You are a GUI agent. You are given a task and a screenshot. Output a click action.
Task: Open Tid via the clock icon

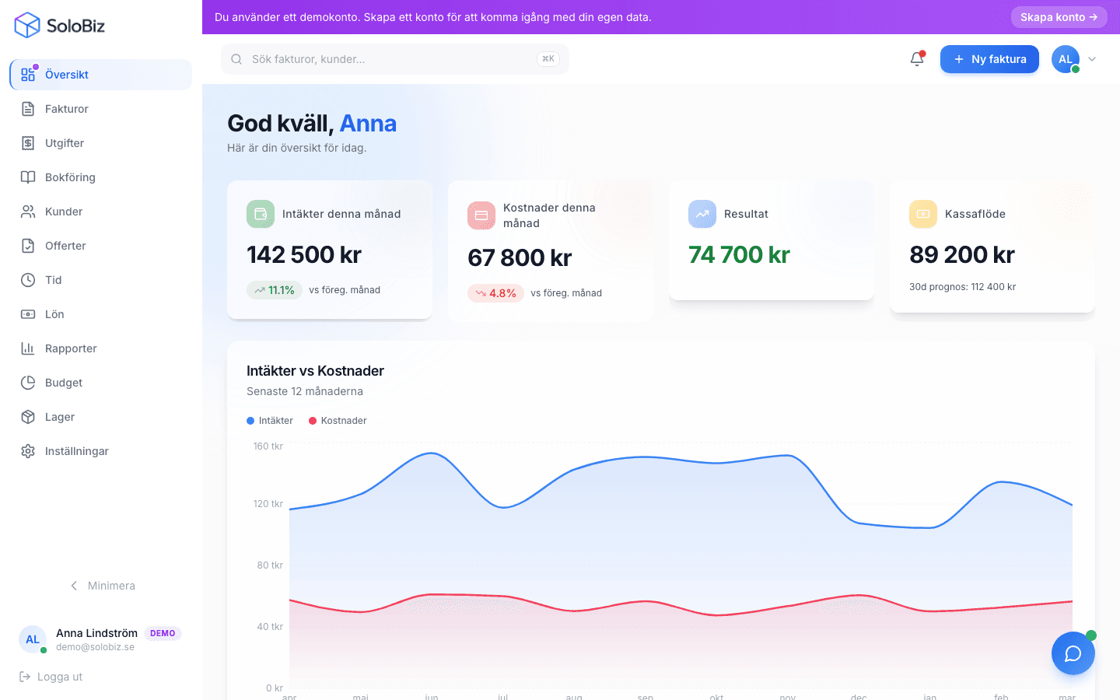[28, 280]
